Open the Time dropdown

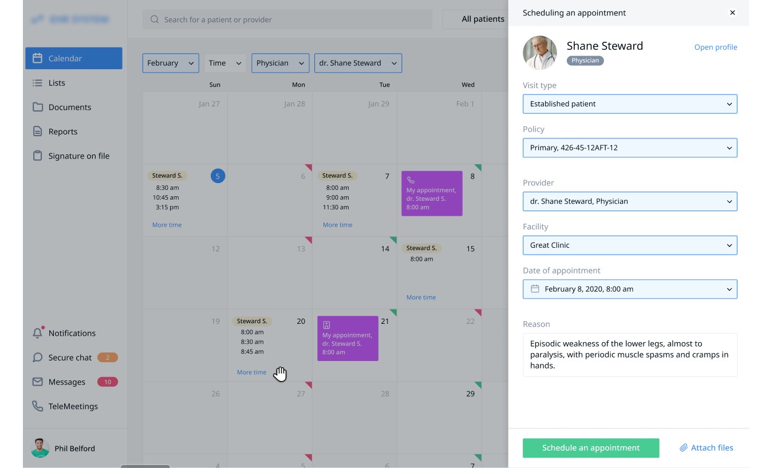(x=225, y=63)
